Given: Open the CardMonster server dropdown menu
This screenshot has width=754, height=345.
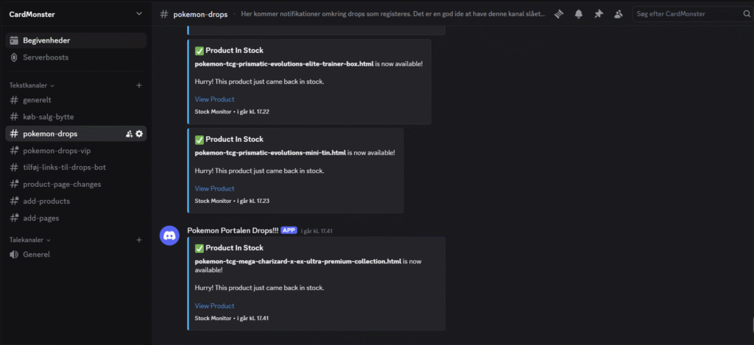Looking at the screenshot, I should point(139,14).
